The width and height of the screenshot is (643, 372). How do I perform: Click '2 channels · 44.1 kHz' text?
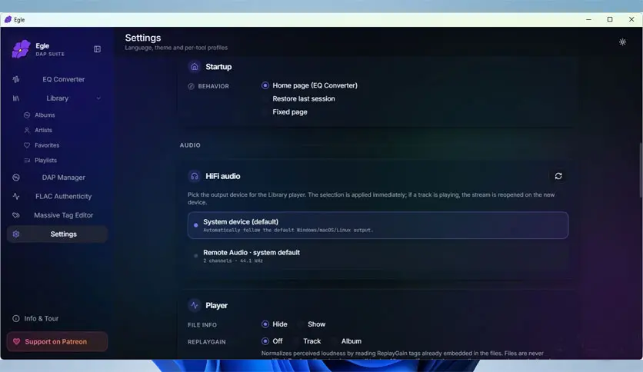tap(233, 261)
